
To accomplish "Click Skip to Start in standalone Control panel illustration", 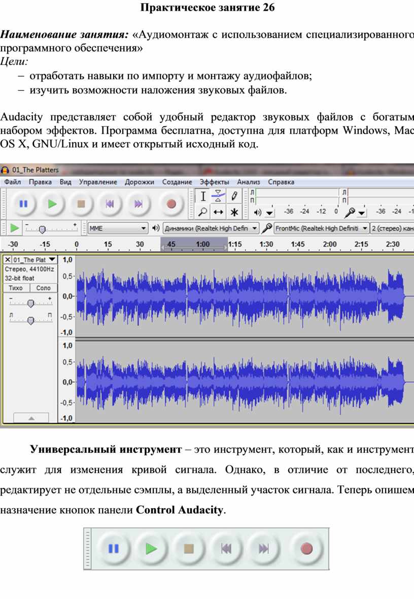I will [x=226, y=549].
